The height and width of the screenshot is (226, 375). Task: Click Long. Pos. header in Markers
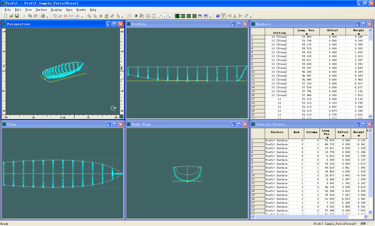307,31
